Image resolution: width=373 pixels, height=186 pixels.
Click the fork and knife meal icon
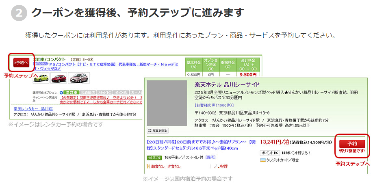(x=148, y=167)
